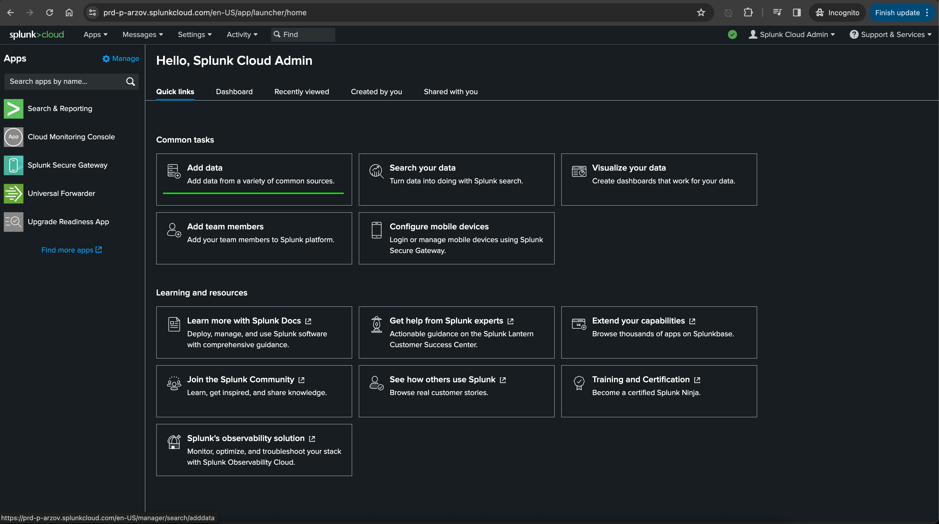Click the Visualize your data icon
The width and height of the screenshot is (939, 524).
click(x=579, y=171)
